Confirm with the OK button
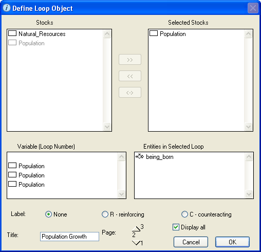Screen dimensions: 261x252 click(x=232, y=242)
